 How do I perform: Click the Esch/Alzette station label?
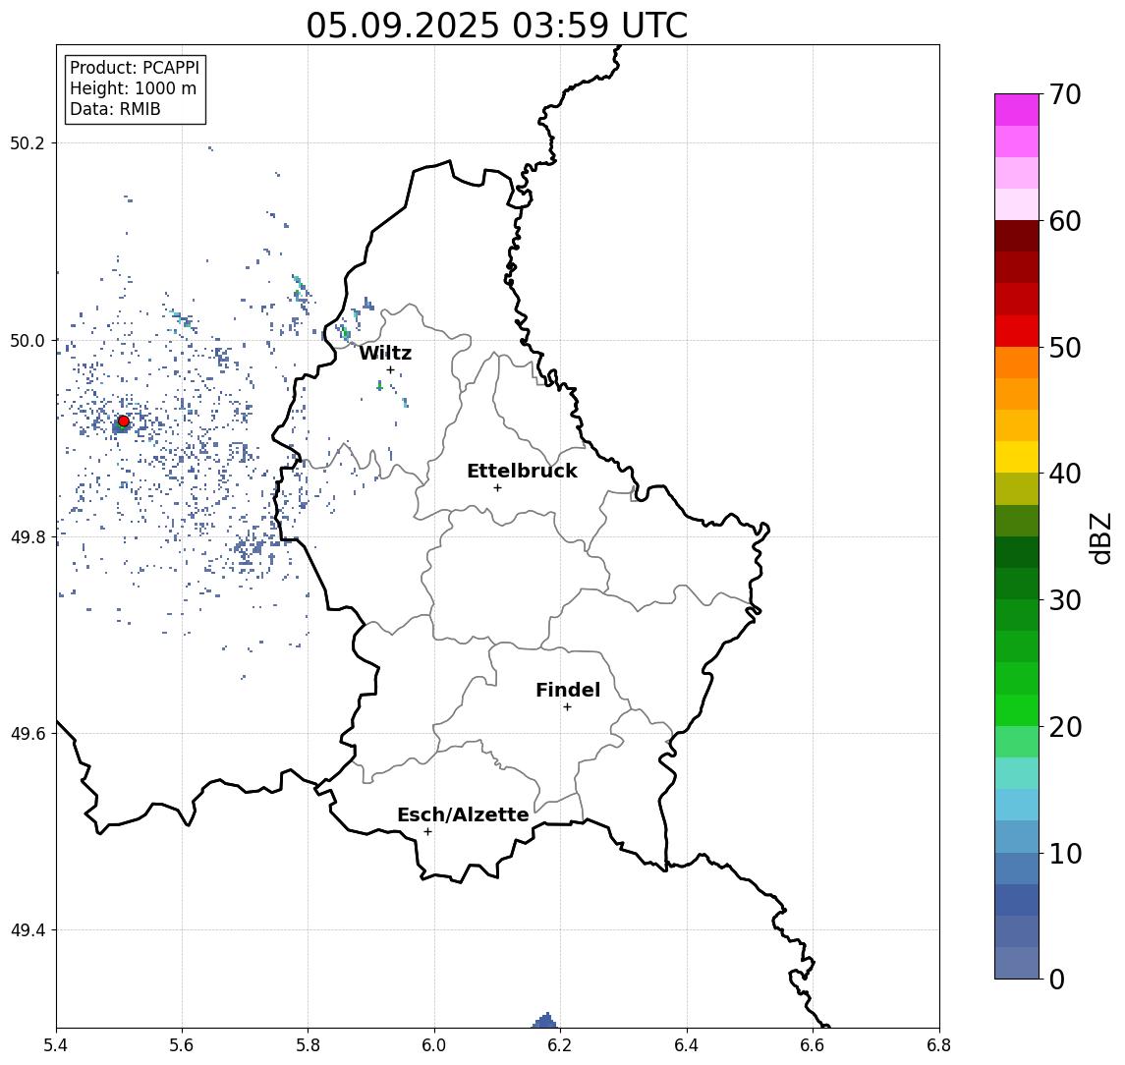463,814
